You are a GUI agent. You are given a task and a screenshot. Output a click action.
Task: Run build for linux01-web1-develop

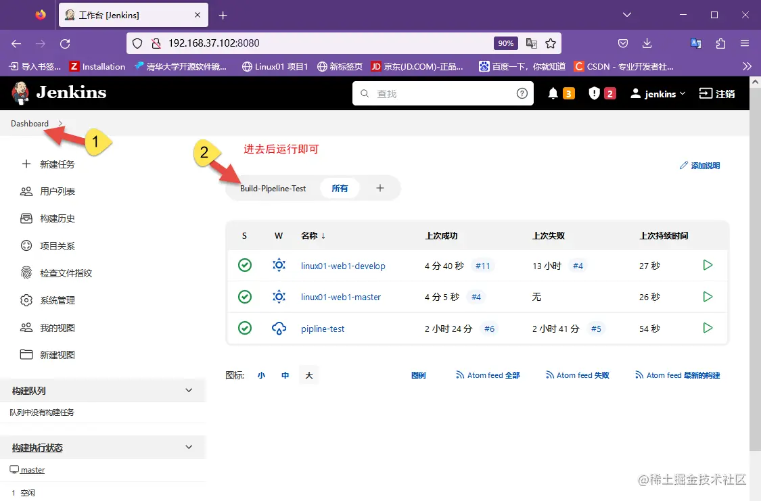click(x=708, y=265)
